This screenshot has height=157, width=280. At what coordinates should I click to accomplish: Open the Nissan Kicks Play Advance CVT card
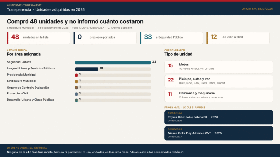219,133
